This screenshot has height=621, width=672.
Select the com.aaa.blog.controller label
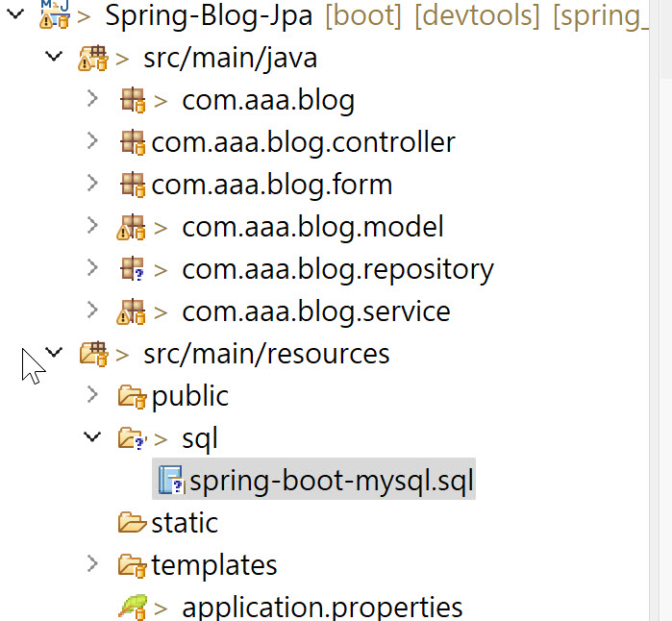point(304,142)
